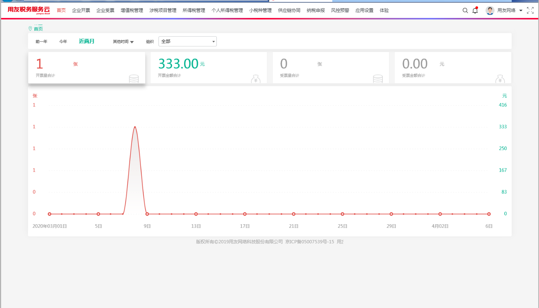Toggle fullscreen with the expand icon
539x308 pixels.
[530, 10]
